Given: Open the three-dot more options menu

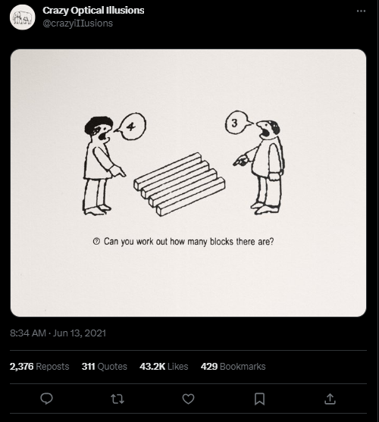Looking at the screenshot, I should point(361,11).
